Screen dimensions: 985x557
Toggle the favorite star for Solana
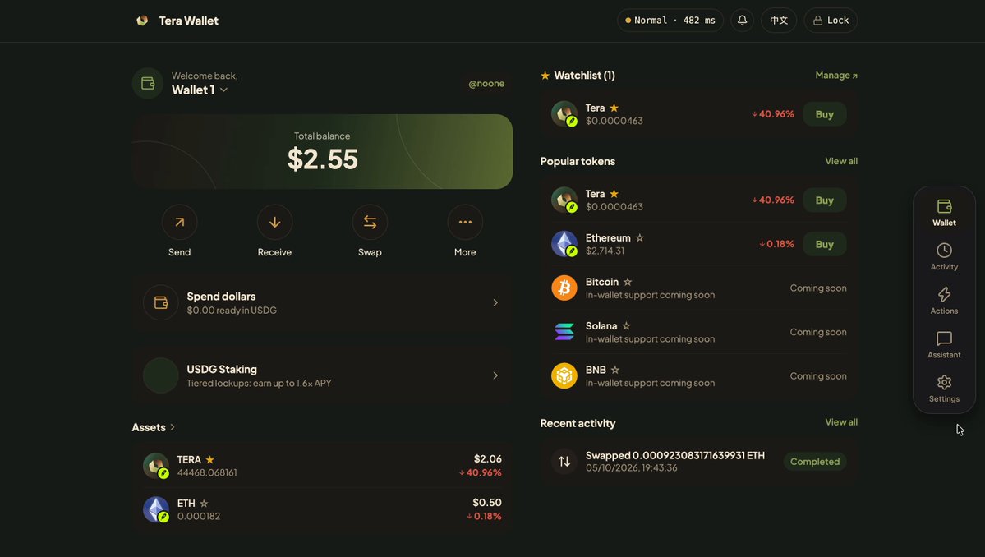(626, 326)
